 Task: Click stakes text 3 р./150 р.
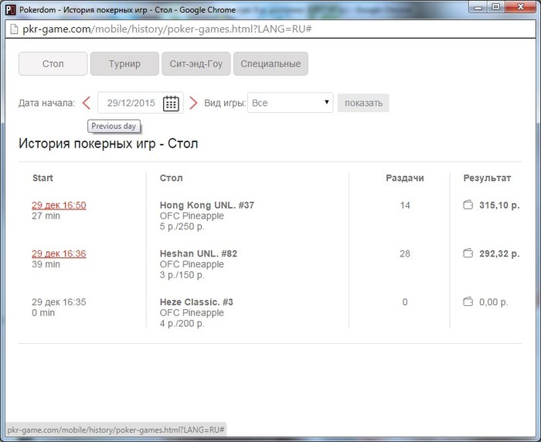point(182,275)
